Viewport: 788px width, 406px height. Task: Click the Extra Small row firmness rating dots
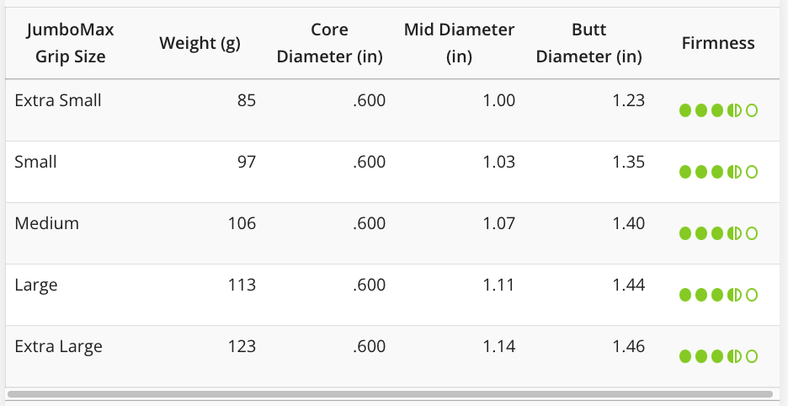(x=718, y=110)
